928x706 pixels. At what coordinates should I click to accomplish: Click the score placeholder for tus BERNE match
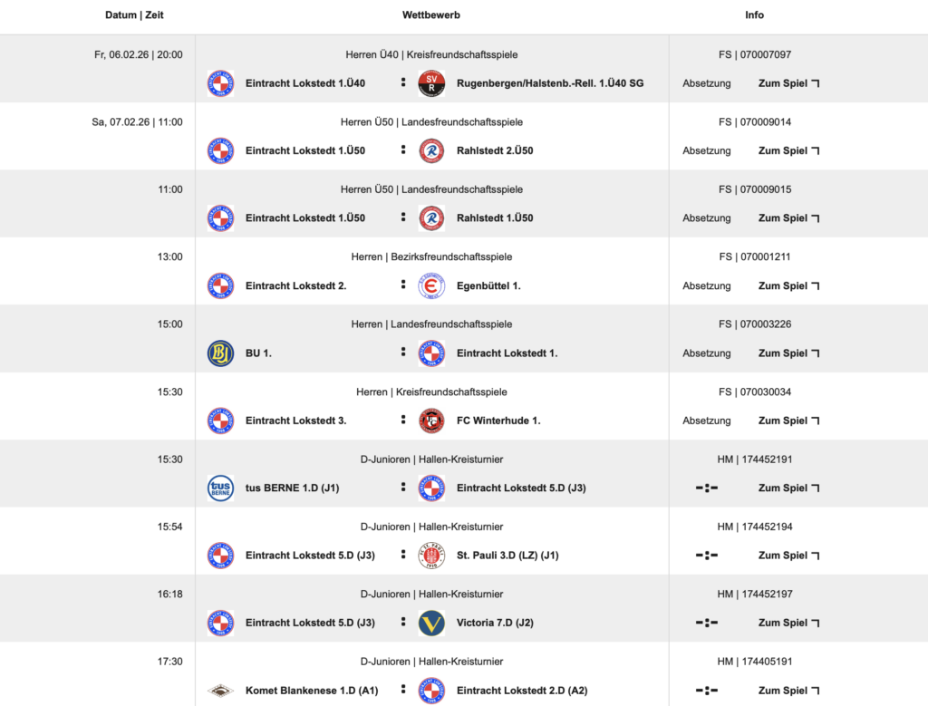click(707, 488)
